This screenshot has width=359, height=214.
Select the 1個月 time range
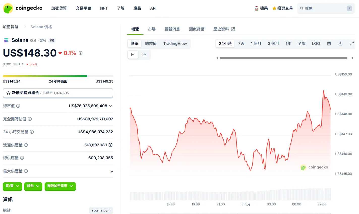click(256, 44)
